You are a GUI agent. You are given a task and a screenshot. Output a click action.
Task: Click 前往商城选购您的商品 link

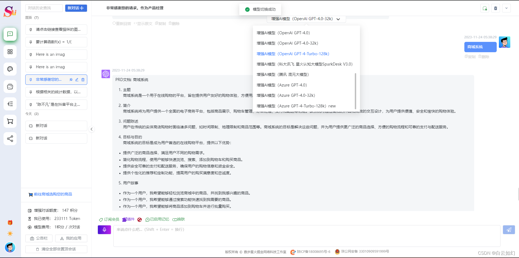coord(50,194)
